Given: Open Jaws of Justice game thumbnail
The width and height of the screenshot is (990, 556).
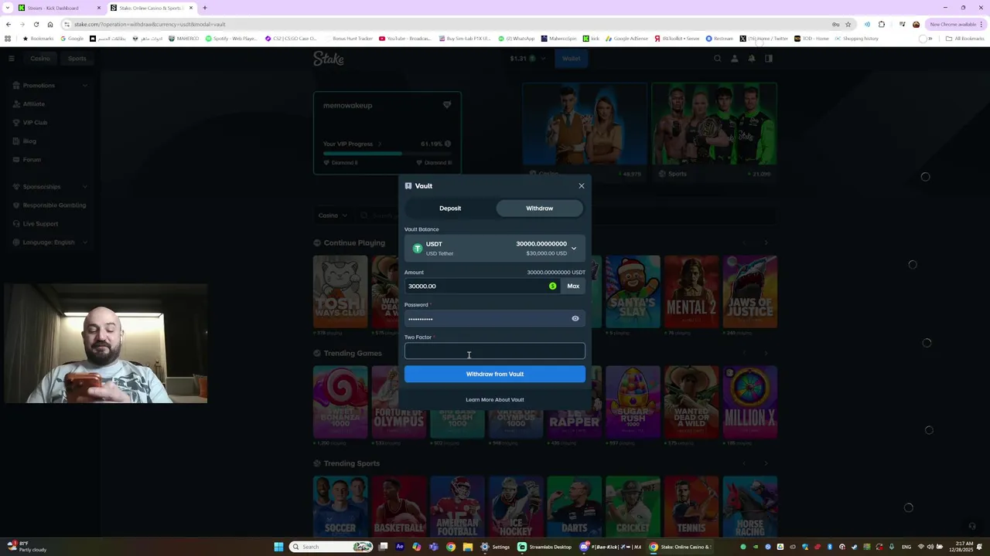Looking at the screenshot, I should point(750,292).
